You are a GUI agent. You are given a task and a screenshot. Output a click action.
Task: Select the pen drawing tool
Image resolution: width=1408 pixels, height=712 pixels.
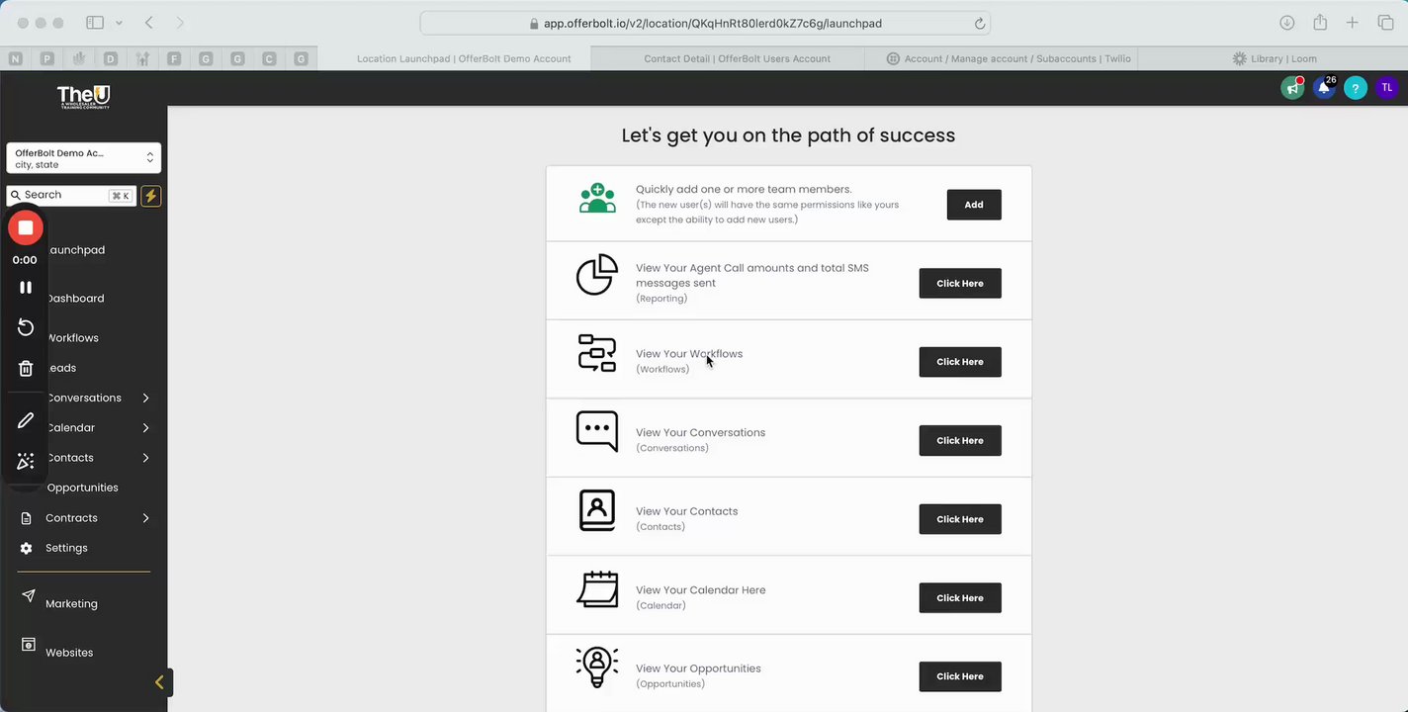pyautogui.click(x=26, y=421)
